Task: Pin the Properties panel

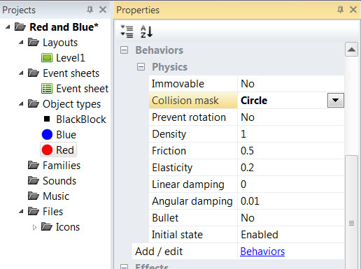Action: (340, 10)
